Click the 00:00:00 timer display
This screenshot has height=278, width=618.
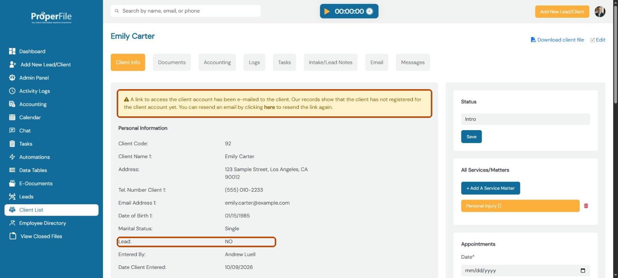pyautogui.click(x=349, y=11)
